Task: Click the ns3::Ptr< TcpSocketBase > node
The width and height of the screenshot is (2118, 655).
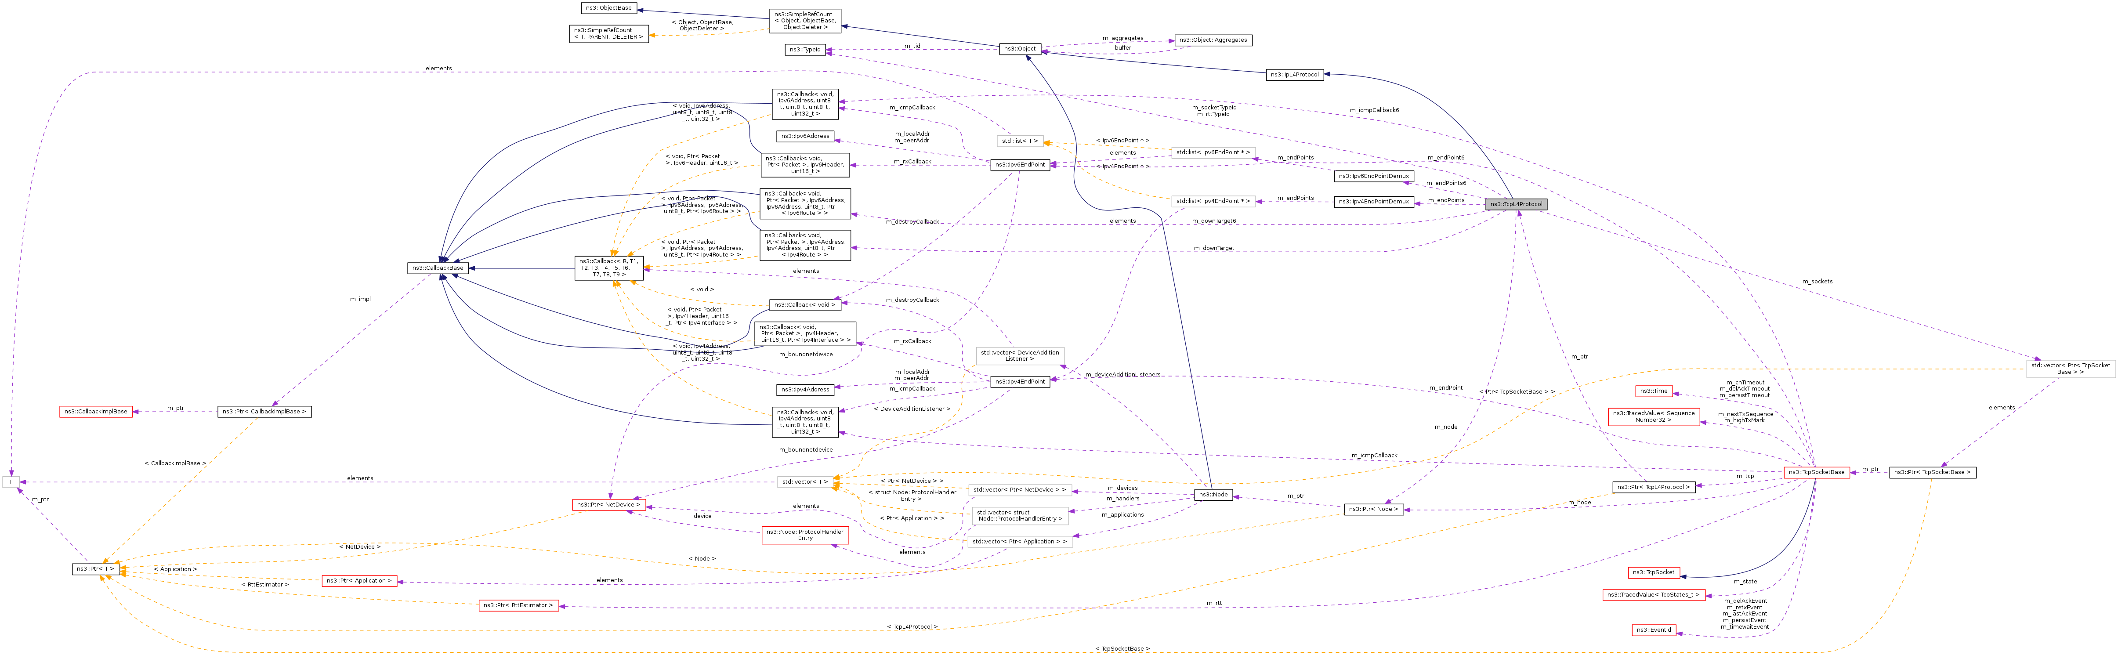Action: (x=1932, y=473)
